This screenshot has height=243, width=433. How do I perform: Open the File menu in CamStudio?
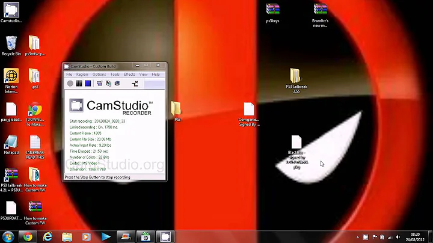tap(69, 74)
